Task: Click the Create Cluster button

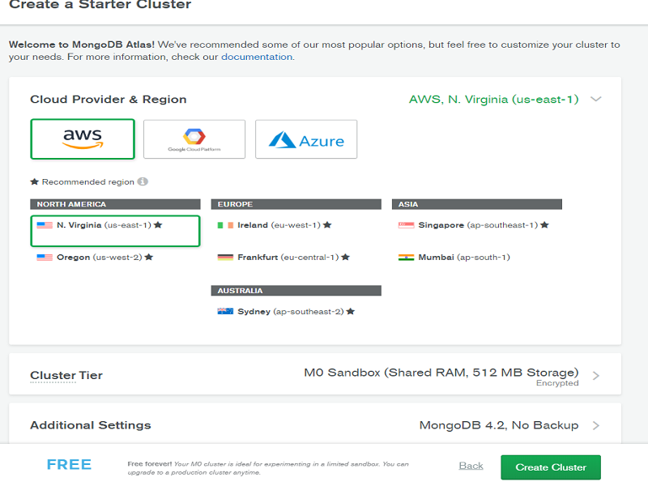Action: click(x=551, y=467)
